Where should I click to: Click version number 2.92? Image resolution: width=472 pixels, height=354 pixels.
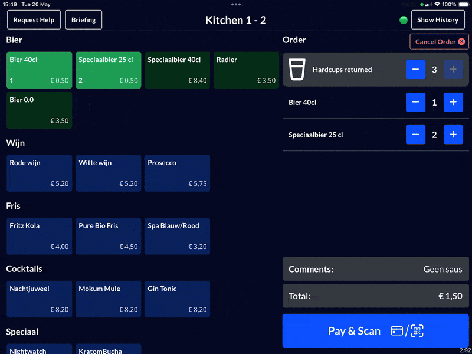465,350
